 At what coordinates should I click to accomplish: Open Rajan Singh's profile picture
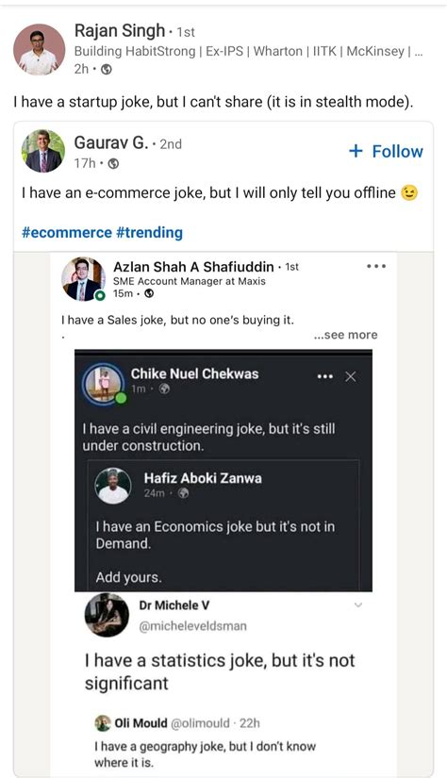(x=39, y=50)
